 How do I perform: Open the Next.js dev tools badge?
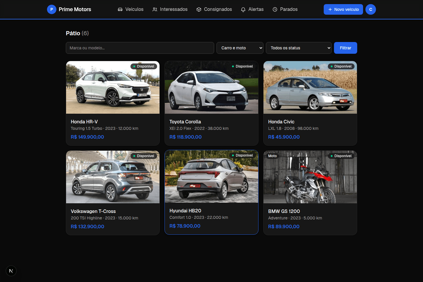[x=11, y=271]
